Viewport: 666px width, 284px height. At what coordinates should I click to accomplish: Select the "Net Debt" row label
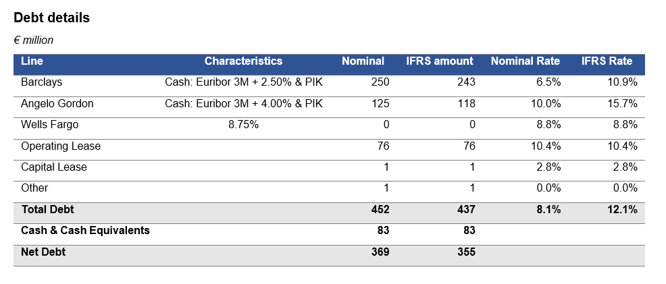click(x=43, y=252)
